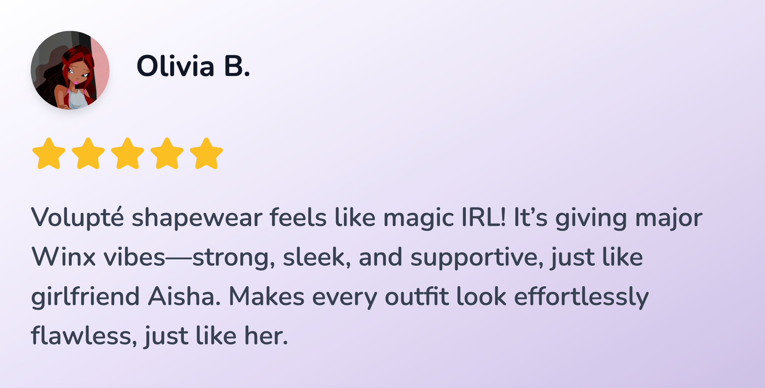Click the word IRL! in first line

pos(484,217)
